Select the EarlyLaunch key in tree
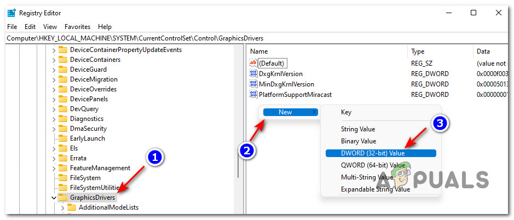This screenshot has height=220, width=514. pyautogui.click(x=88, y=138)
